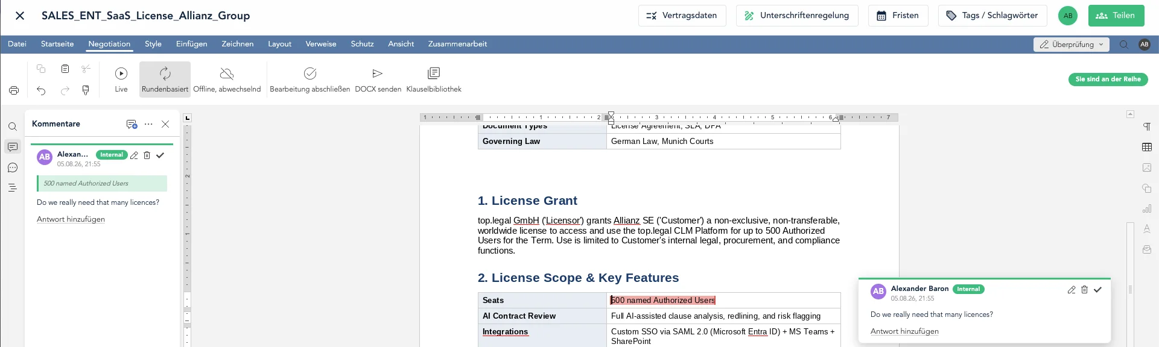Open paragraph settings in right sidebar
1159x347 pixels.
click(1147, 127)
